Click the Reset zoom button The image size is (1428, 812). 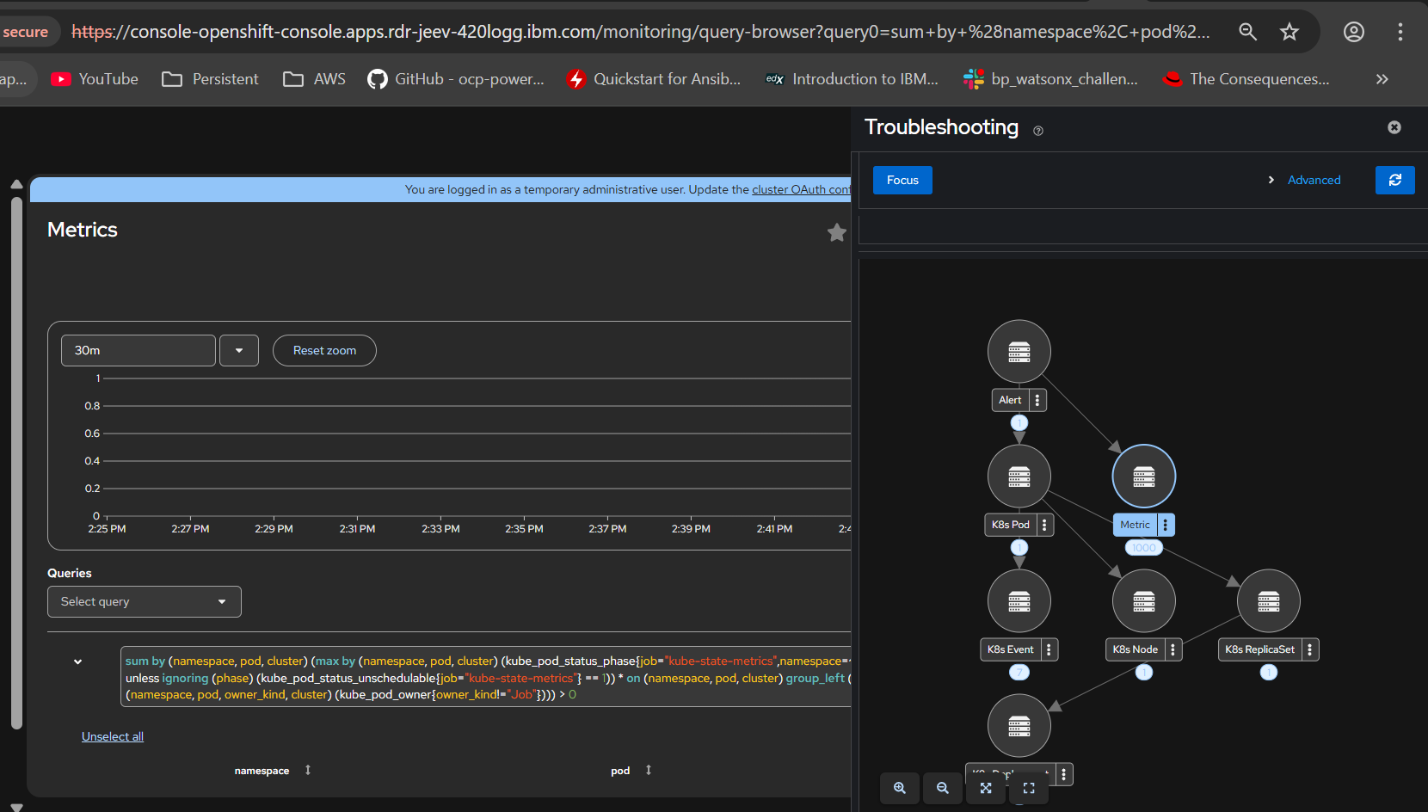(324, 350)
